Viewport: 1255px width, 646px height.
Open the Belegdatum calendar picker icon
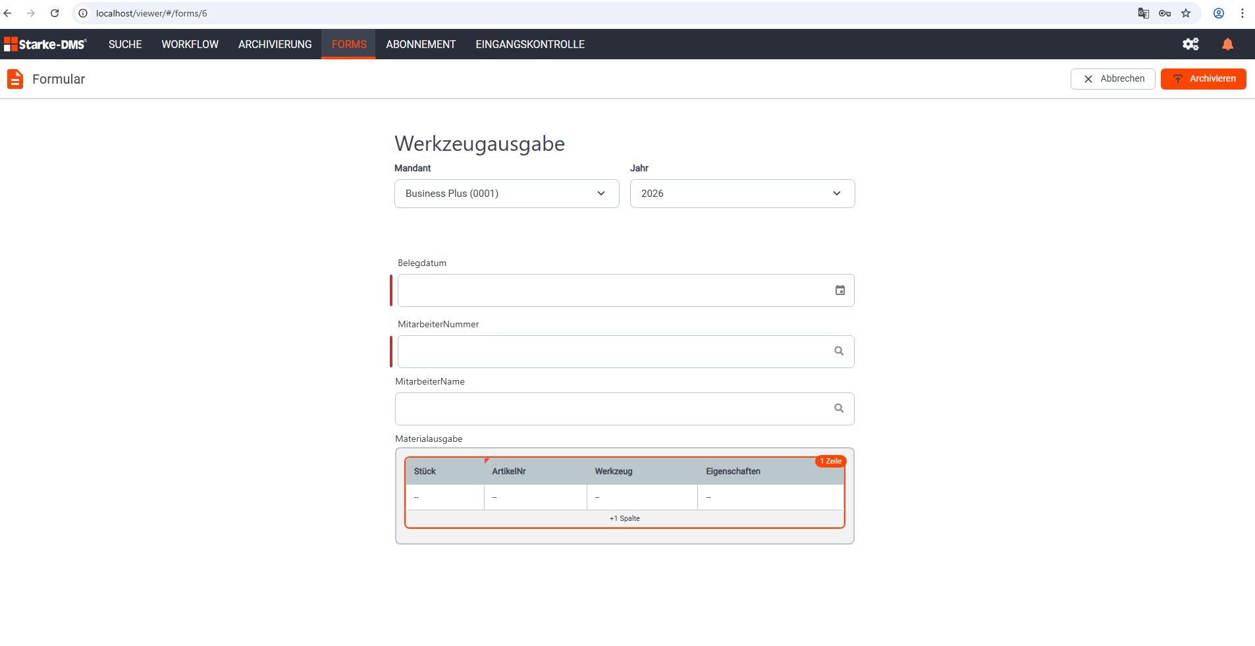pyautogui.click(x=840, y=290)
